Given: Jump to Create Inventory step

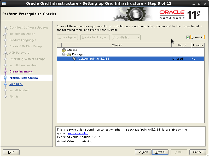Looking at the screenshot, I should tap(21, 71).
